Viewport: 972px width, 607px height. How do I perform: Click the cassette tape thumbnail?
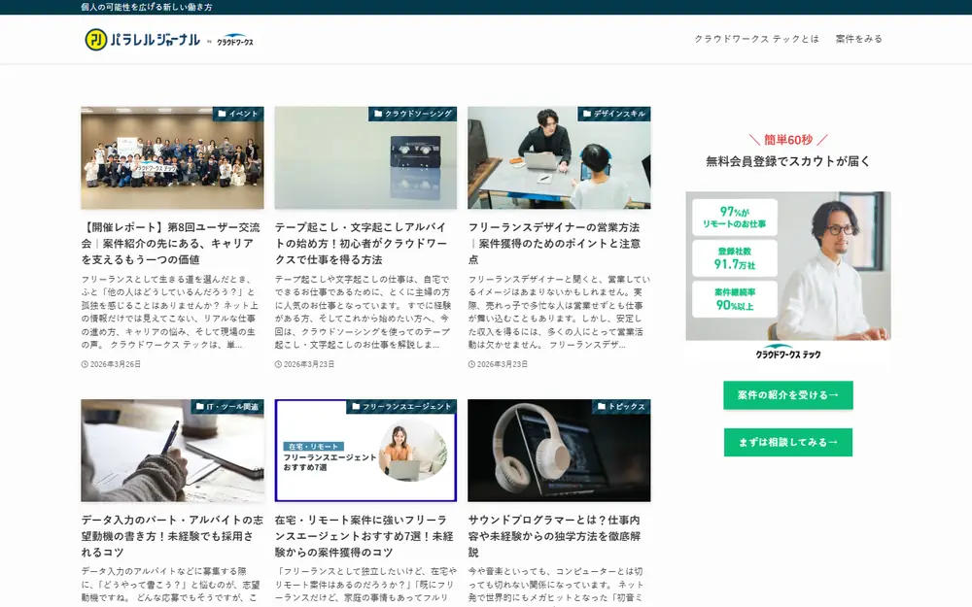tap(365, 157)
